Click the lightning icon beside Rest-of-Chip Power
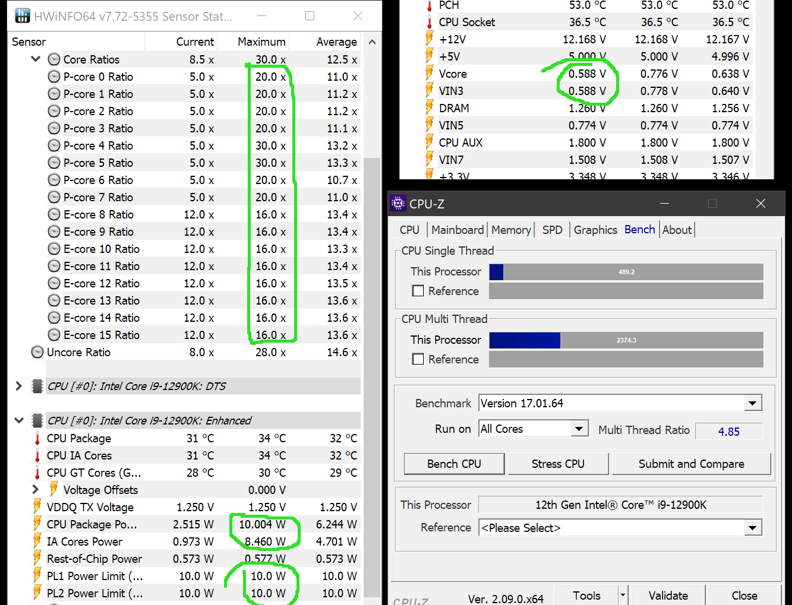Image resolution: width=792 pixels, height=605 pixels. pyautogui.click(x=37, y=558)
